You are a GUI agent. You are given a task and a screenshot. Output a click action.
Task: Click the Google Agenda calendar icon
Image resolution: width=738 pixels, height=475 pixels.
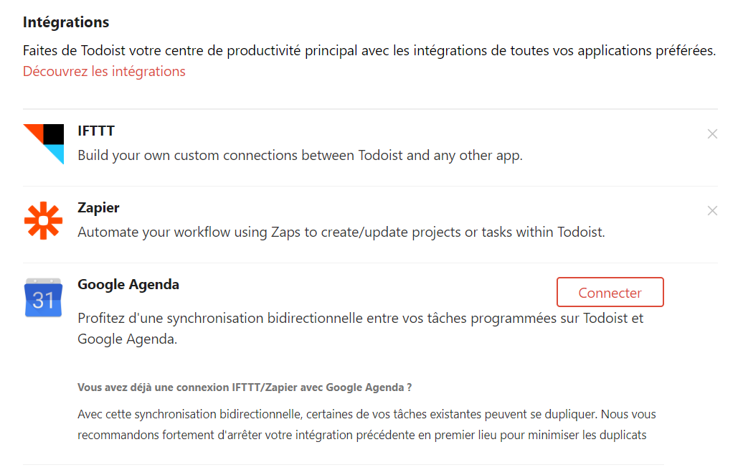point(43,298)
